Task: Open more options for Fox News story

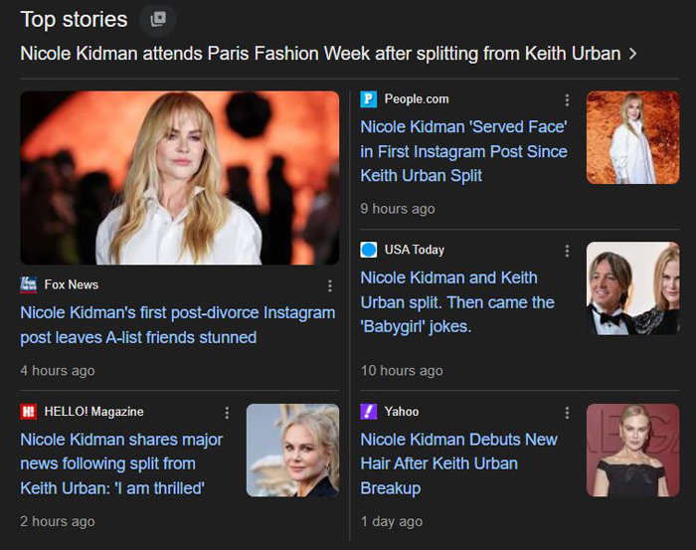Action: point(330,286)
